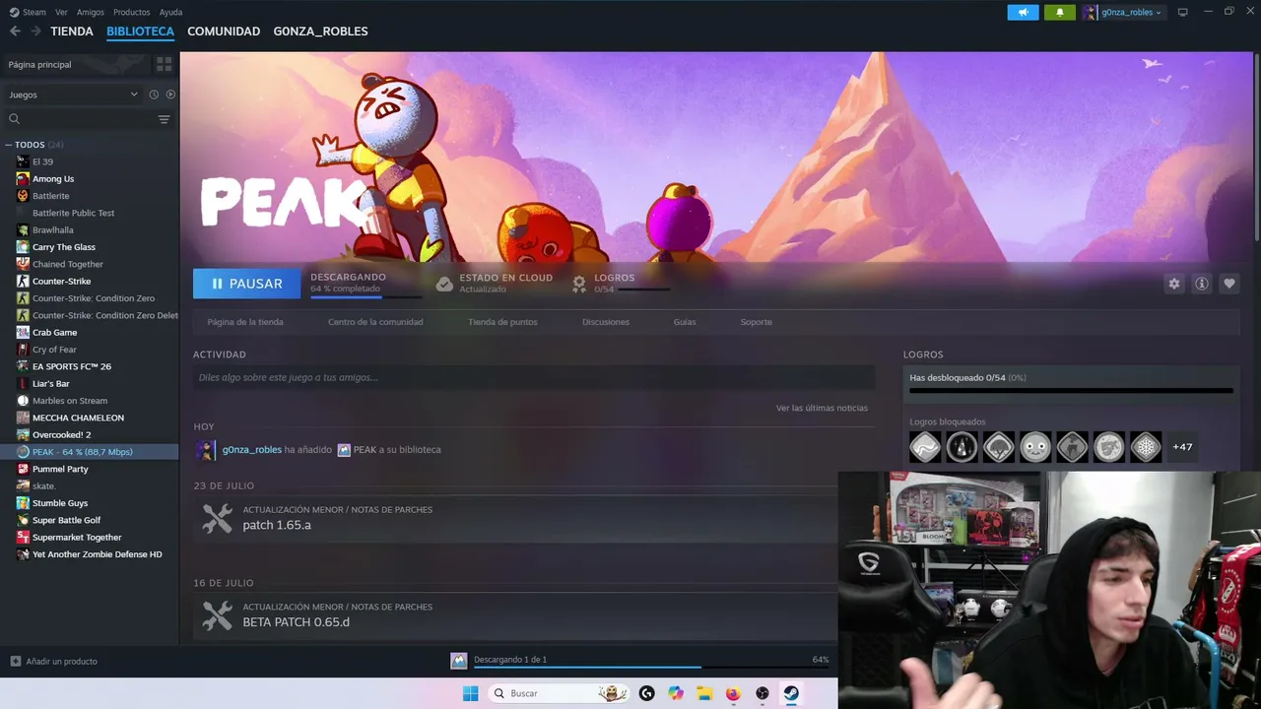Click the fourth locked achievement badge
The width and height of the screenshot is (1261, 709).
pos(1035,447)
